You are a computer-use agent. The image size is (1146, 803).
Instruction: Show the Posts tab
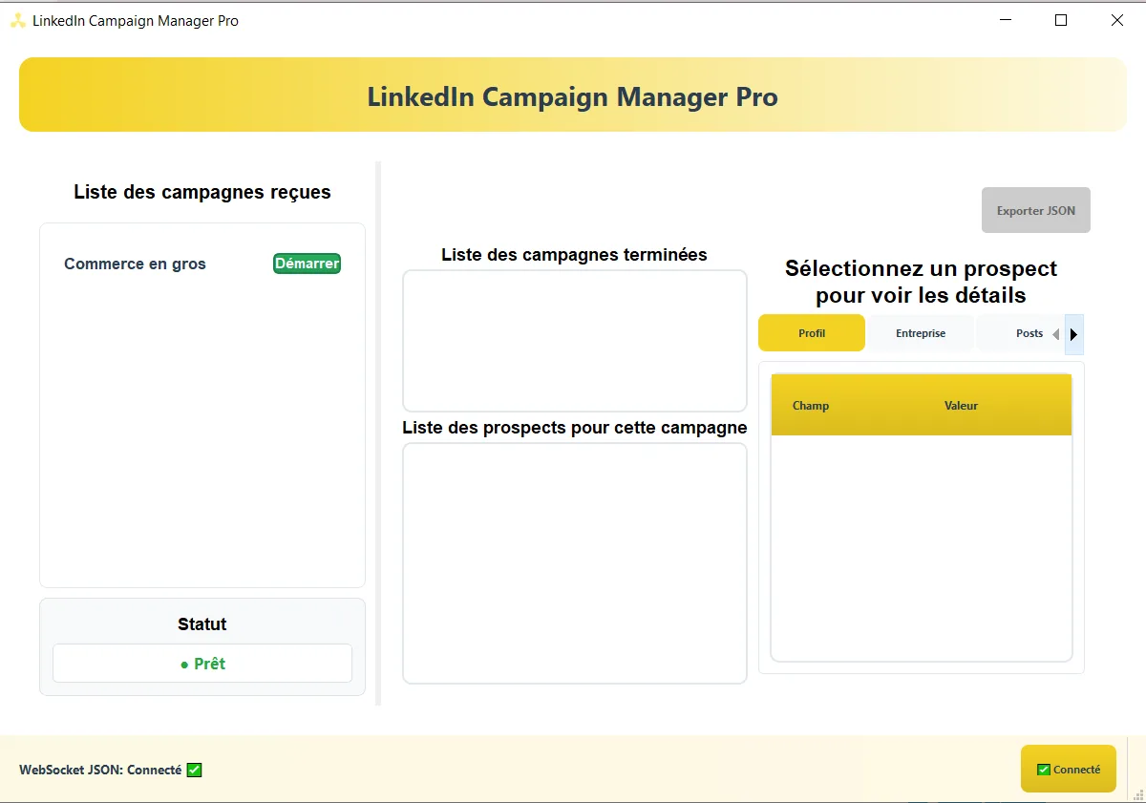(1029, 333)
